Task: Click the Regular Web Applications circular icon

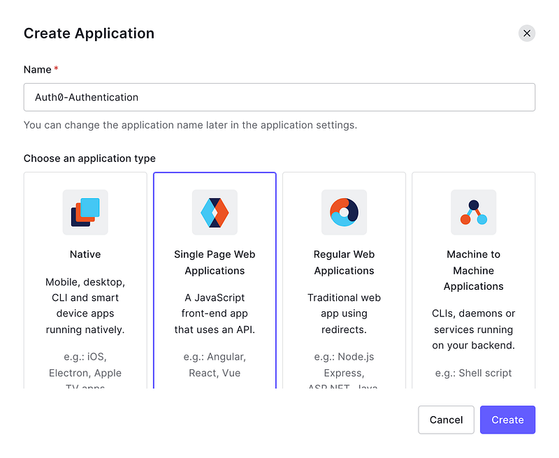Action: point(344,212)
